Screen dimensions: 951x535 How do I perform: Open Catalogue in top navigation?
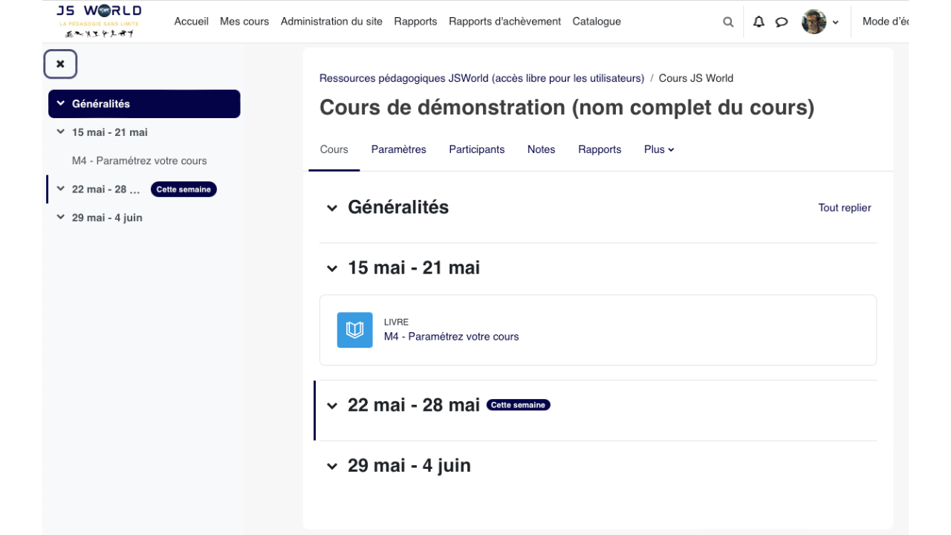point(597,22)
